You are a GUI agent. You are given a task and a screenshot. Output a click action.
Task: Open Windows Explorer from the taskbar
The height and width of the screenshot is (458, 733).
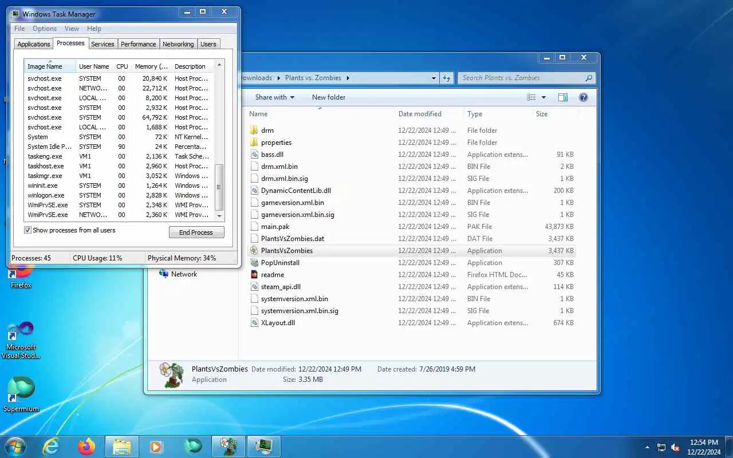click(x=122, y=447)
